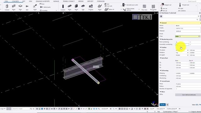Select the steel Column tool
Image resolution: width=201 pixels, height=113 pixels.
click(x=7, y=7)
